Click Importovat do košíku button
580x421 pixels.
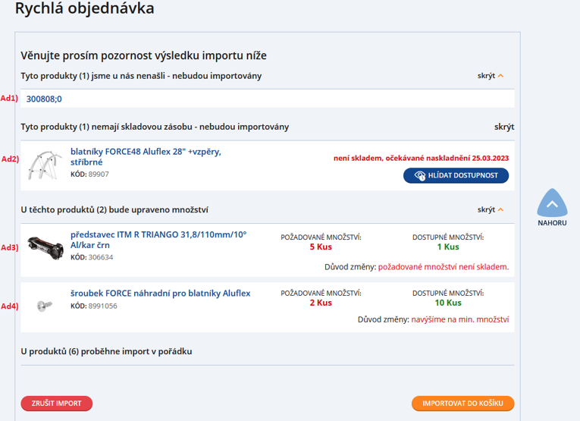click(462, 404)
